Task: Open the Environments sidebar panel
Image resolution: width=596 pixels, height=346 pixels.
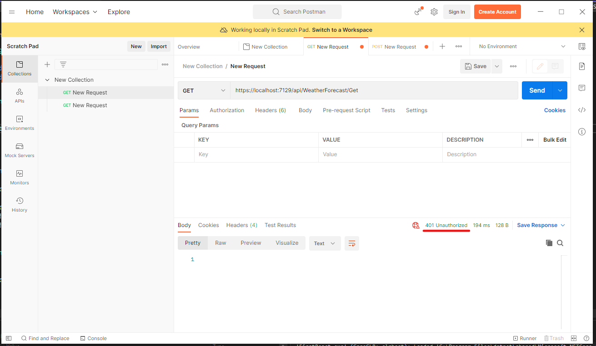Action: pos(20,123)
